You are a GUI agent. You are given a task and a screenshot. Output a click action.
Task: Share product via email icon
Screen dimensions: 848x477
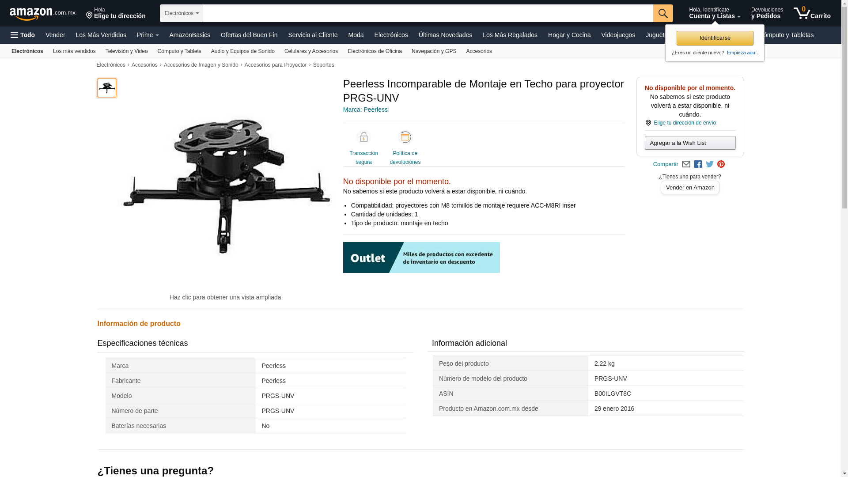[x=686, y=164]
